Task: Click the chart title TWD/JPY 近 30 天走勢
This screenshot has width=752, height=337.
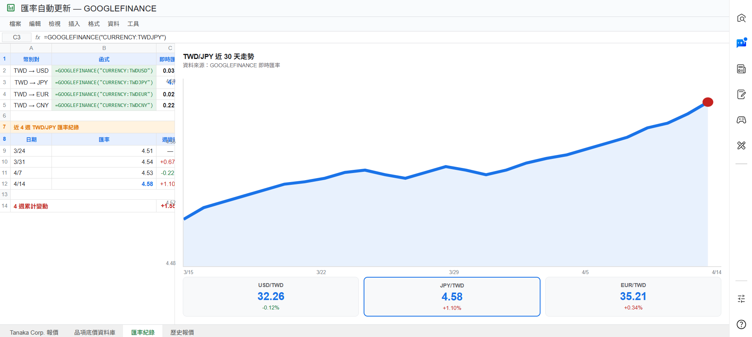Action: 219,57
